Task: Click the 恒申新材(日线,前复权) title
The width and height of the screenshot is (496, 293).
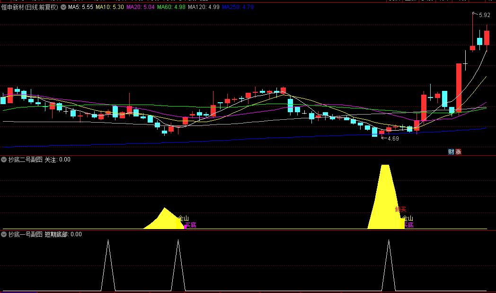Action: click(x=30, y=7)
